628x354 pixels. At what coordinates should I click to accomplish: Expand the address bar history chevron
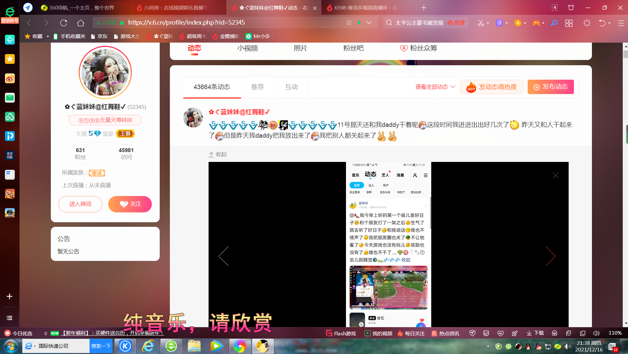point(369,23)
